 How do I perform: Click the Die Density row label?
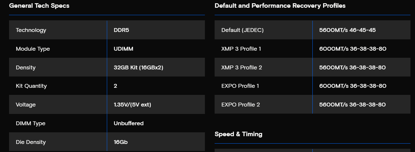pos(31,142)
